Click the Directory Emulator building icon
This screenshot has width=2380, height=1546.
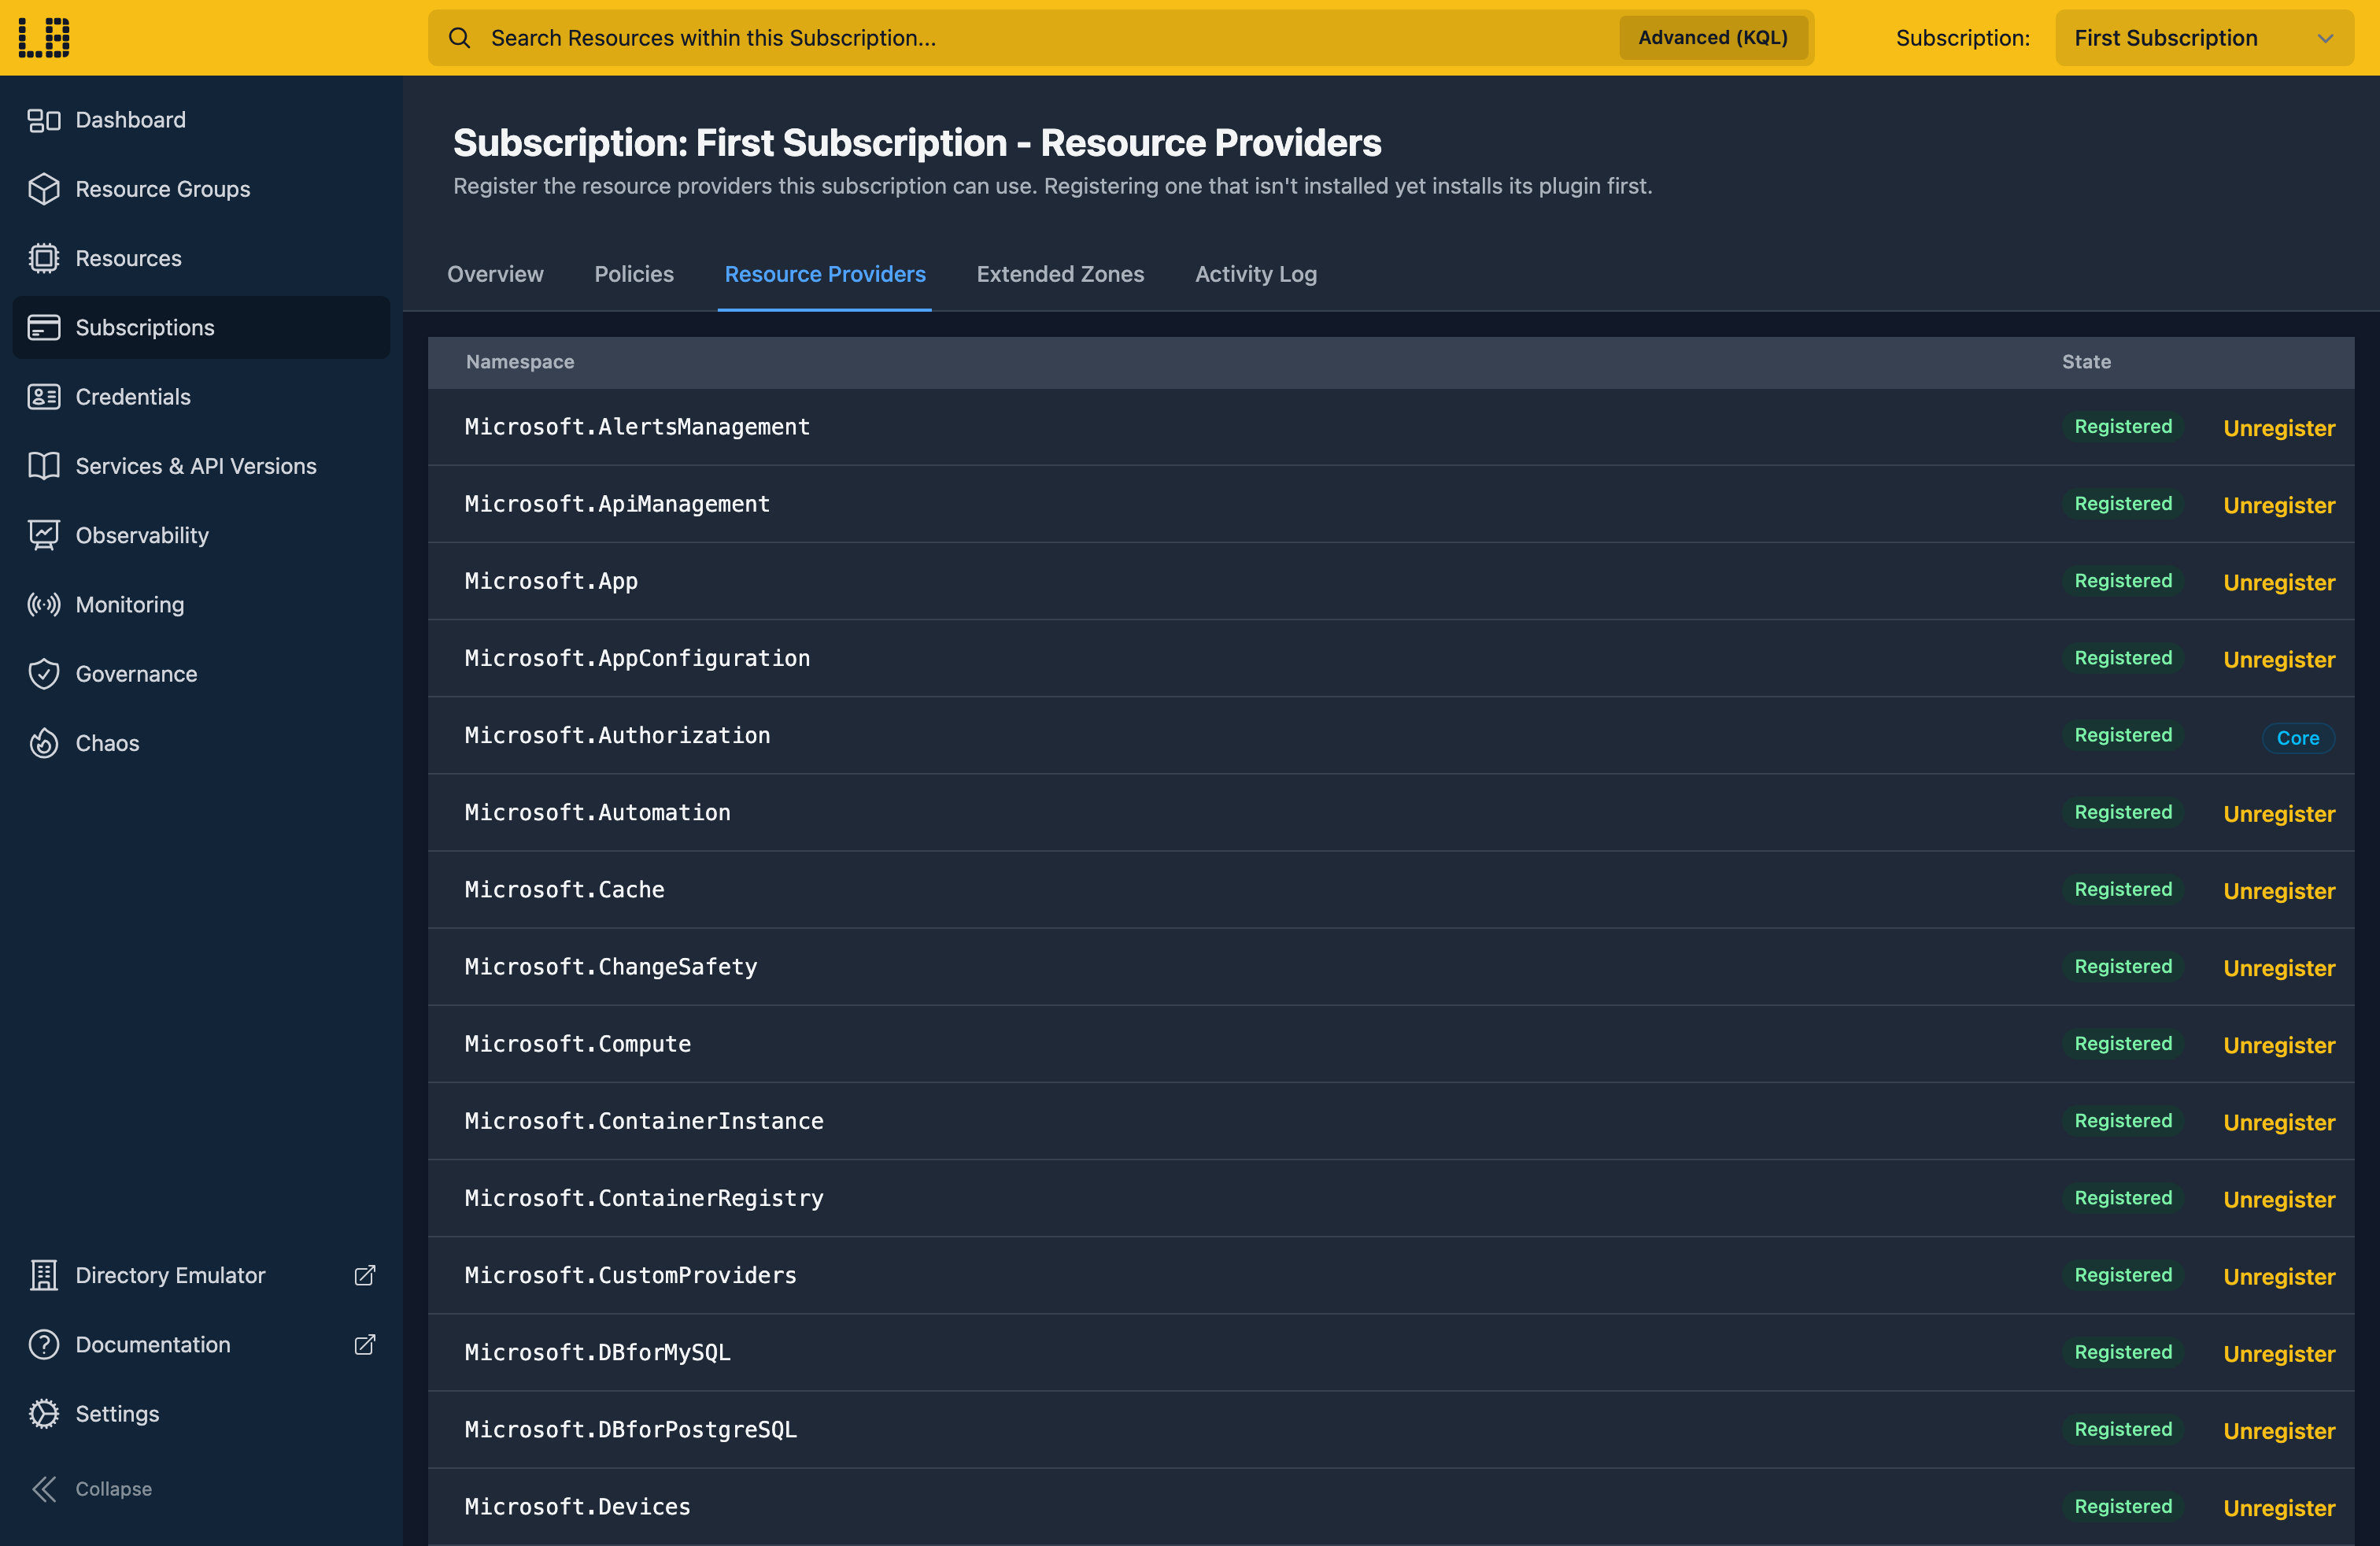coord(44,1275)
